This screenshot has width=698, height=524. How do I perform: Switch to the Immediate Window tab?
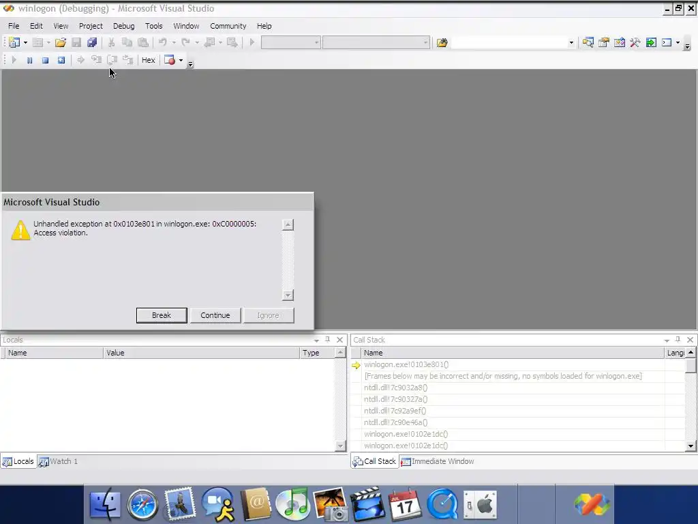point(438,461)
